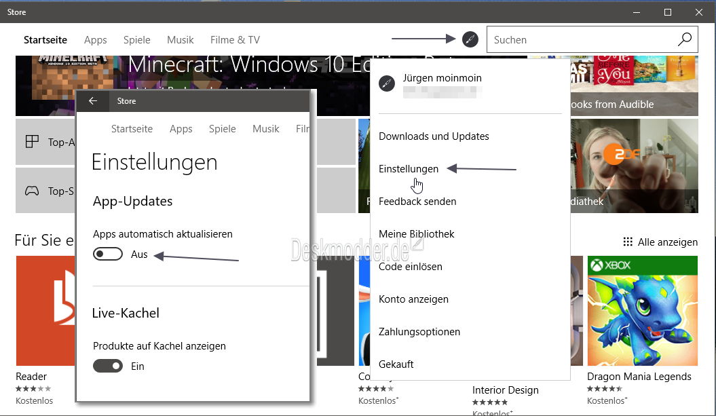Open the Reader app tile image
This screenshot has width=716, height=416.
tap(45, 311)
